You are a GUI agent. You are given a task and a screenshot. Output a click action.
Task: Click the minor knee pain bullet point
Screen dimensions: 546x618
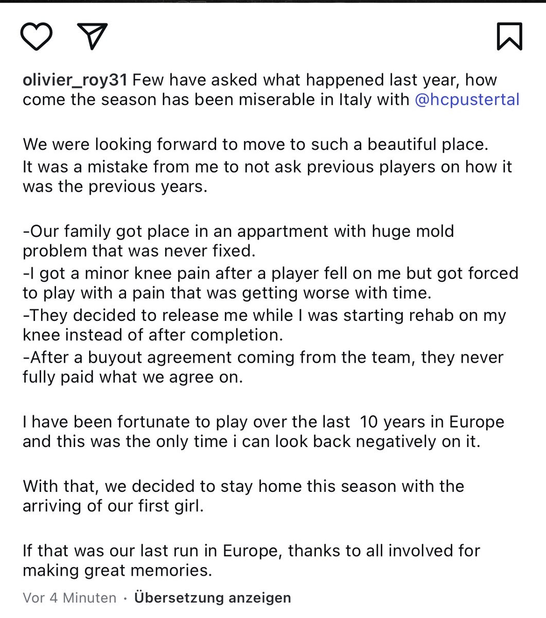(x=270, y=273)
